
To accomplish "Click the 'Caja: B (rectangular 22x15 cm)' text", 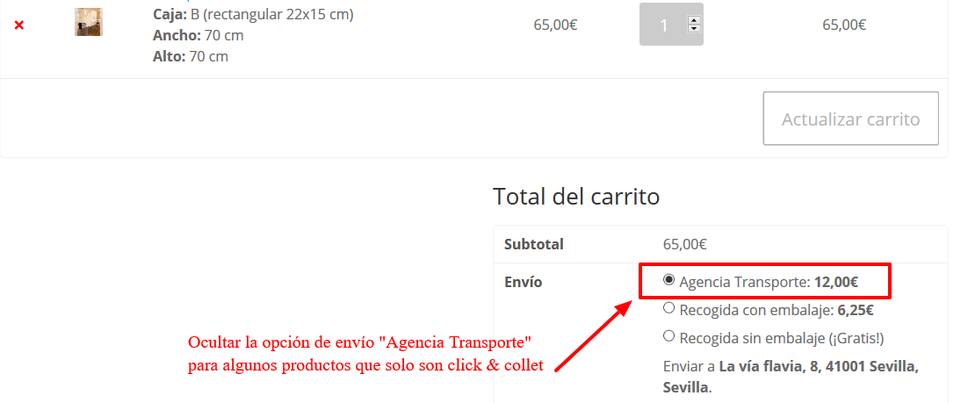I will coord(253,14).
